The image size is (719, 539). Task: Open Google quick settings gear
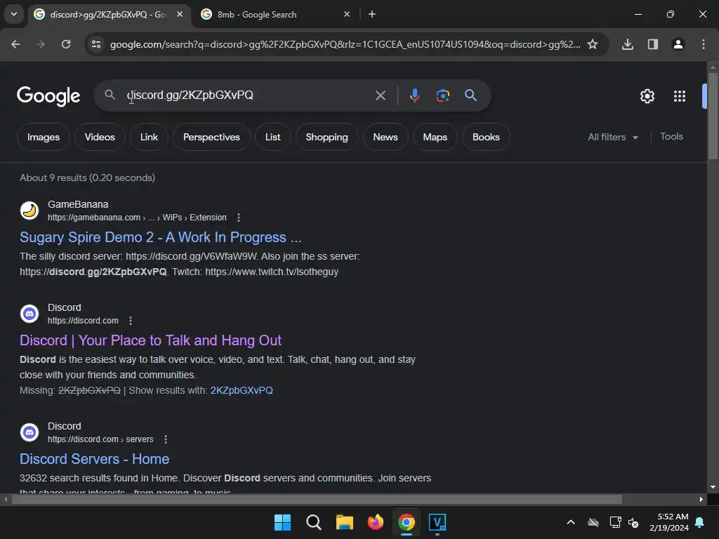pyautogui.click(x=647, y=96)
